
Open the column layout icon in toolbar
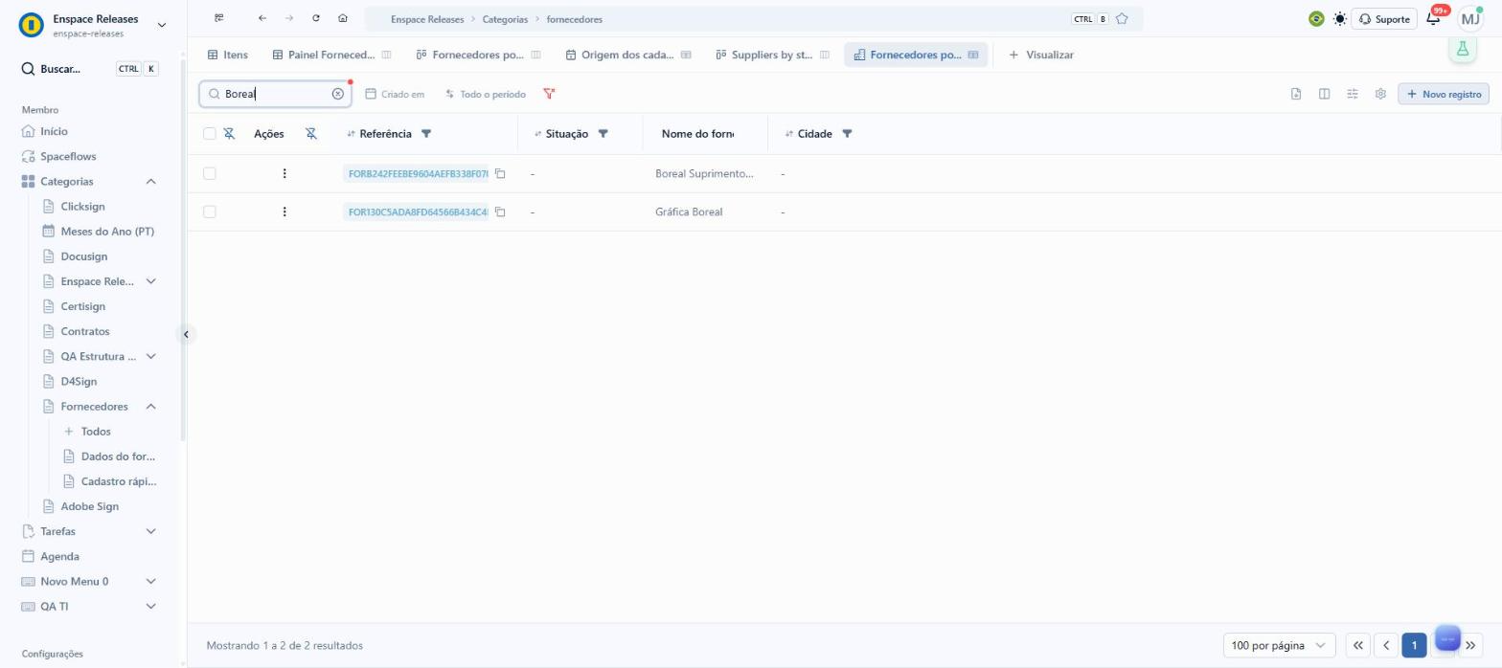tap(1324, 94)
